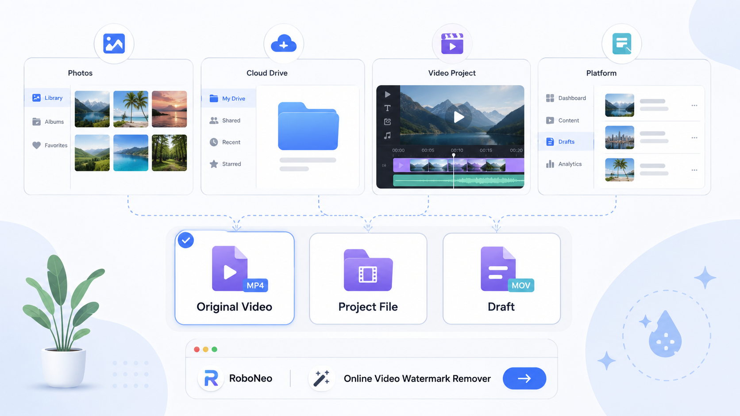Image resolution: width=740 pixels, height=416 pixels.
Task: Open more options for city skyline draft
Action: coord(694,137)
